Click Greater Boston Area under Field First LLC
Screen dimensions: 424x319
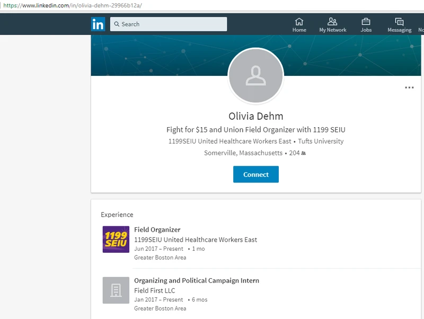point(160,308)
